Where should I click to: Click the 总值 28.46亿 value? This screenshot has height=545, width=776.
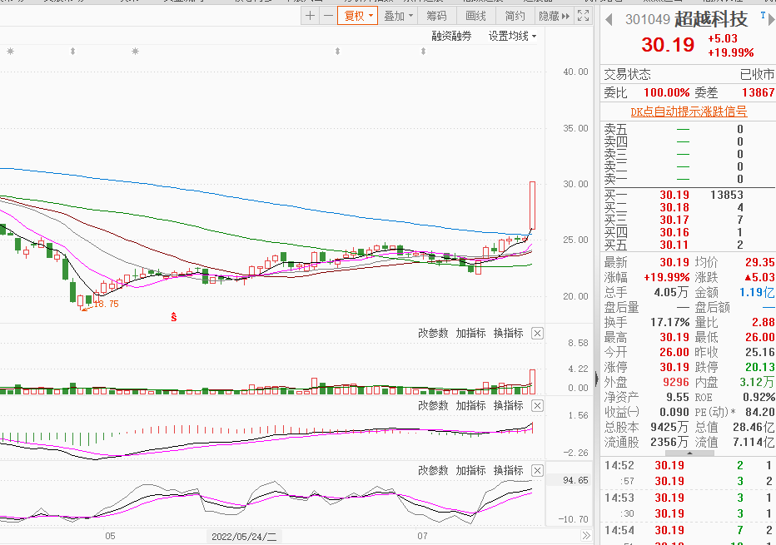754,427
